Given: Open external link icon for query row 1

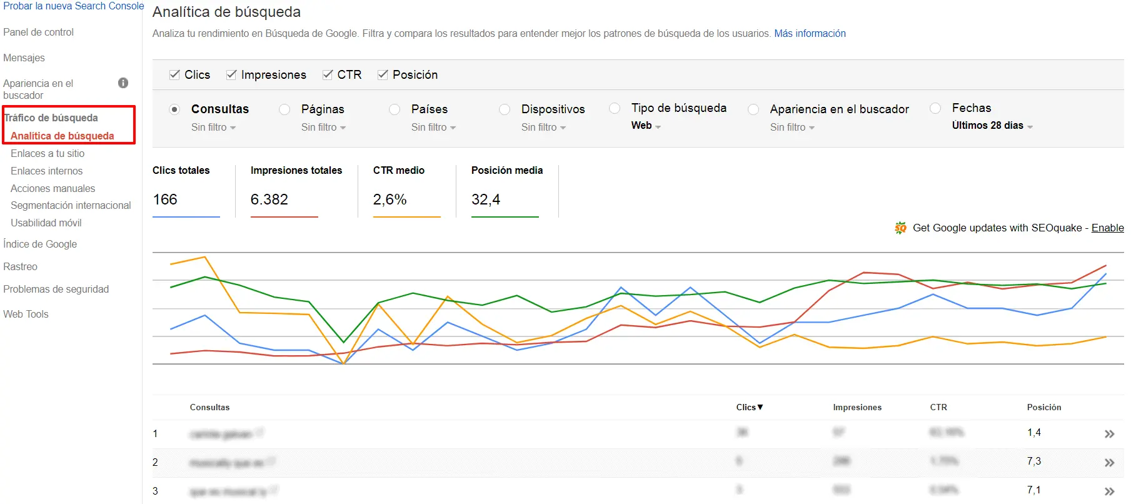Looking at the screenshot, I should pyautogui.click(x=259, y=433).
